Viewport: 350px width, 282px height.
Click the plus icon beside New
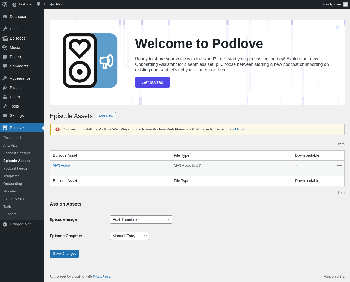[x=52, y=4]
